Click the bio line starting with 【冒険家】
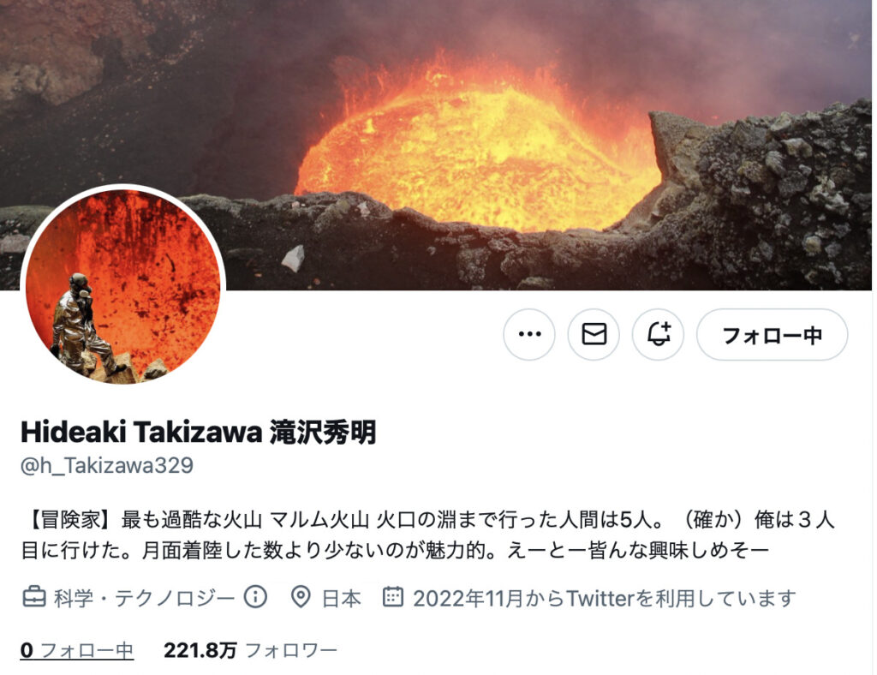 428,520
